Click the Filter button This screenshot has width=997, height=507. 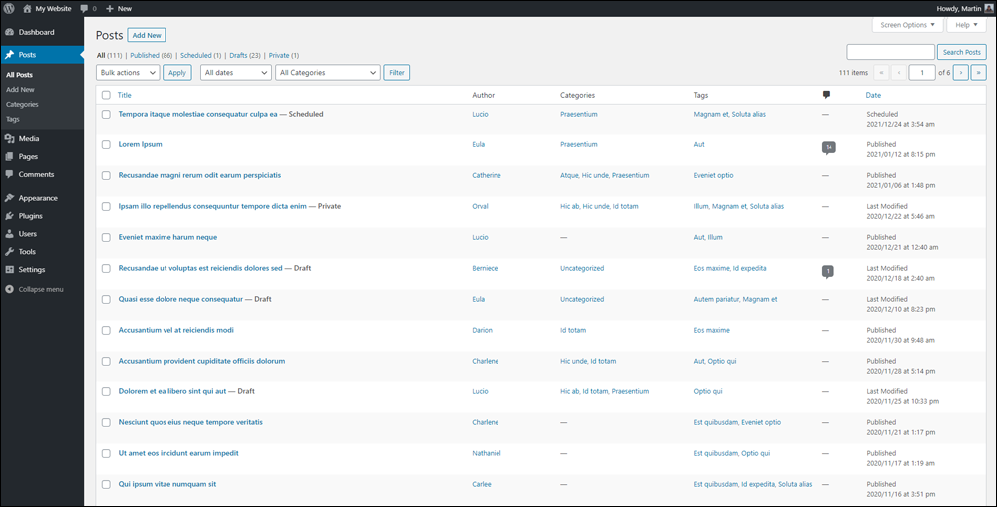[397, 73]
